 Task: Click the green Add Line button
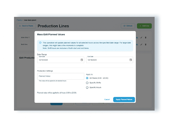point(144,26)
